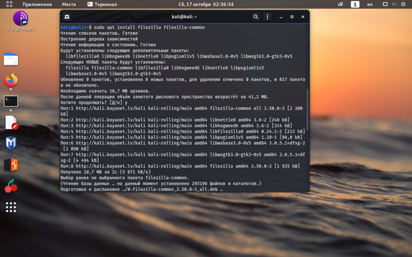Open the Места menu
Viewport: 412px width, 257px height.
tap(69, 4)
